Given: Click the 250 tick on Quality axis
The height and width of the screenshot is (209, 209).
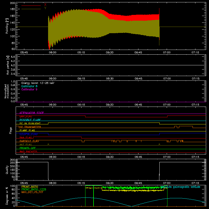Looking at the screenshot, I should coord(12,163).
